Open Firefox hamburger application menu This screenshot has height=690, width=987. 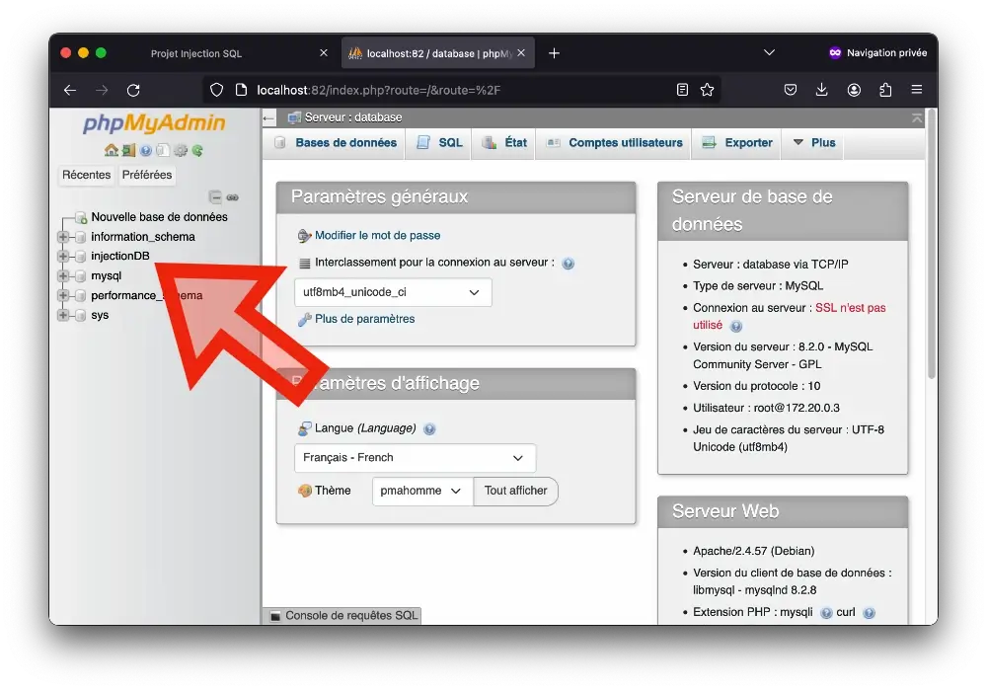coord(917,90)
